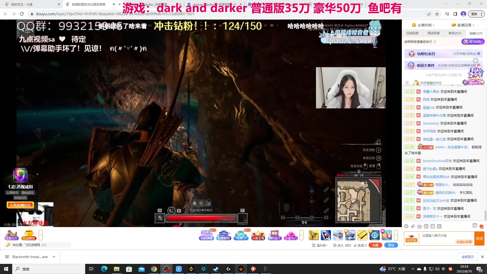Mute the tab with the speaker icon

[x=114, y=4]
